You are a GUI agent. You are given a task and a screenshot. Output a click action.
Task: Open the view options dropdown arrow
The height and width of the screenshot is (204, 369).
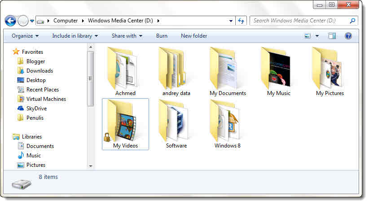317,36
